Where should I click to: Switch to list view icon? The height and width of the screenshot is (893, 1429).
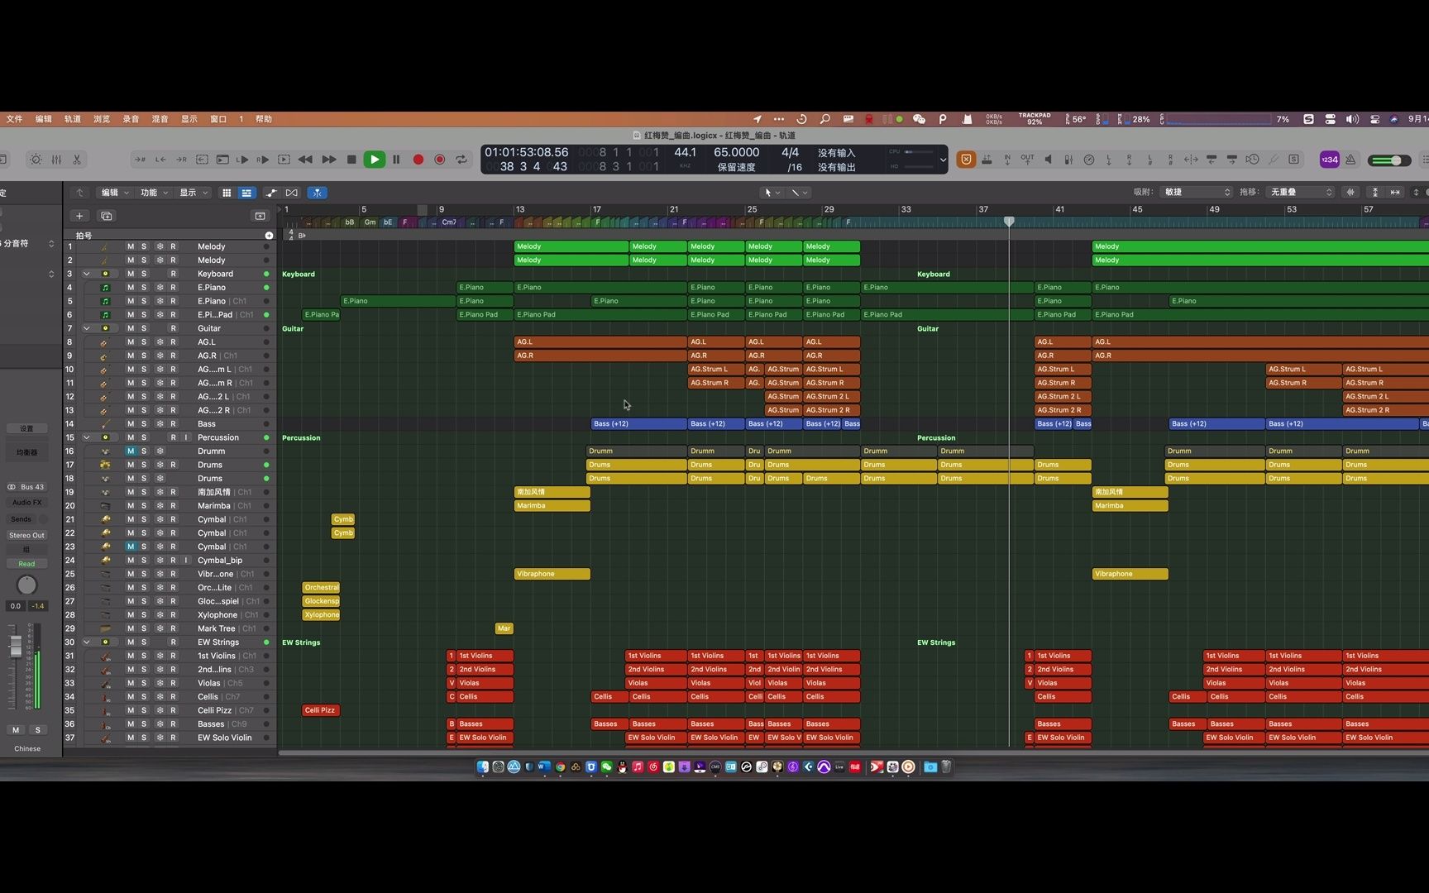[x=246, y=193]
